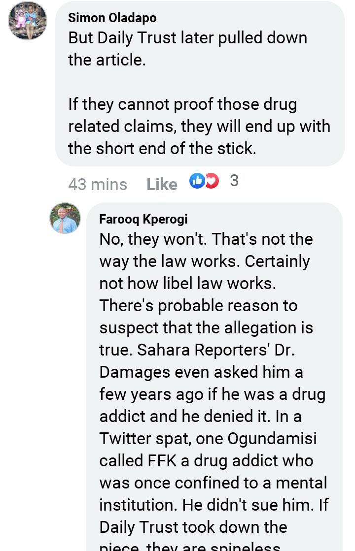Viewport: 355px width, 551px height.
Task: Click the line 'called FFK a drug addict who'
Action: click(206, 461)
